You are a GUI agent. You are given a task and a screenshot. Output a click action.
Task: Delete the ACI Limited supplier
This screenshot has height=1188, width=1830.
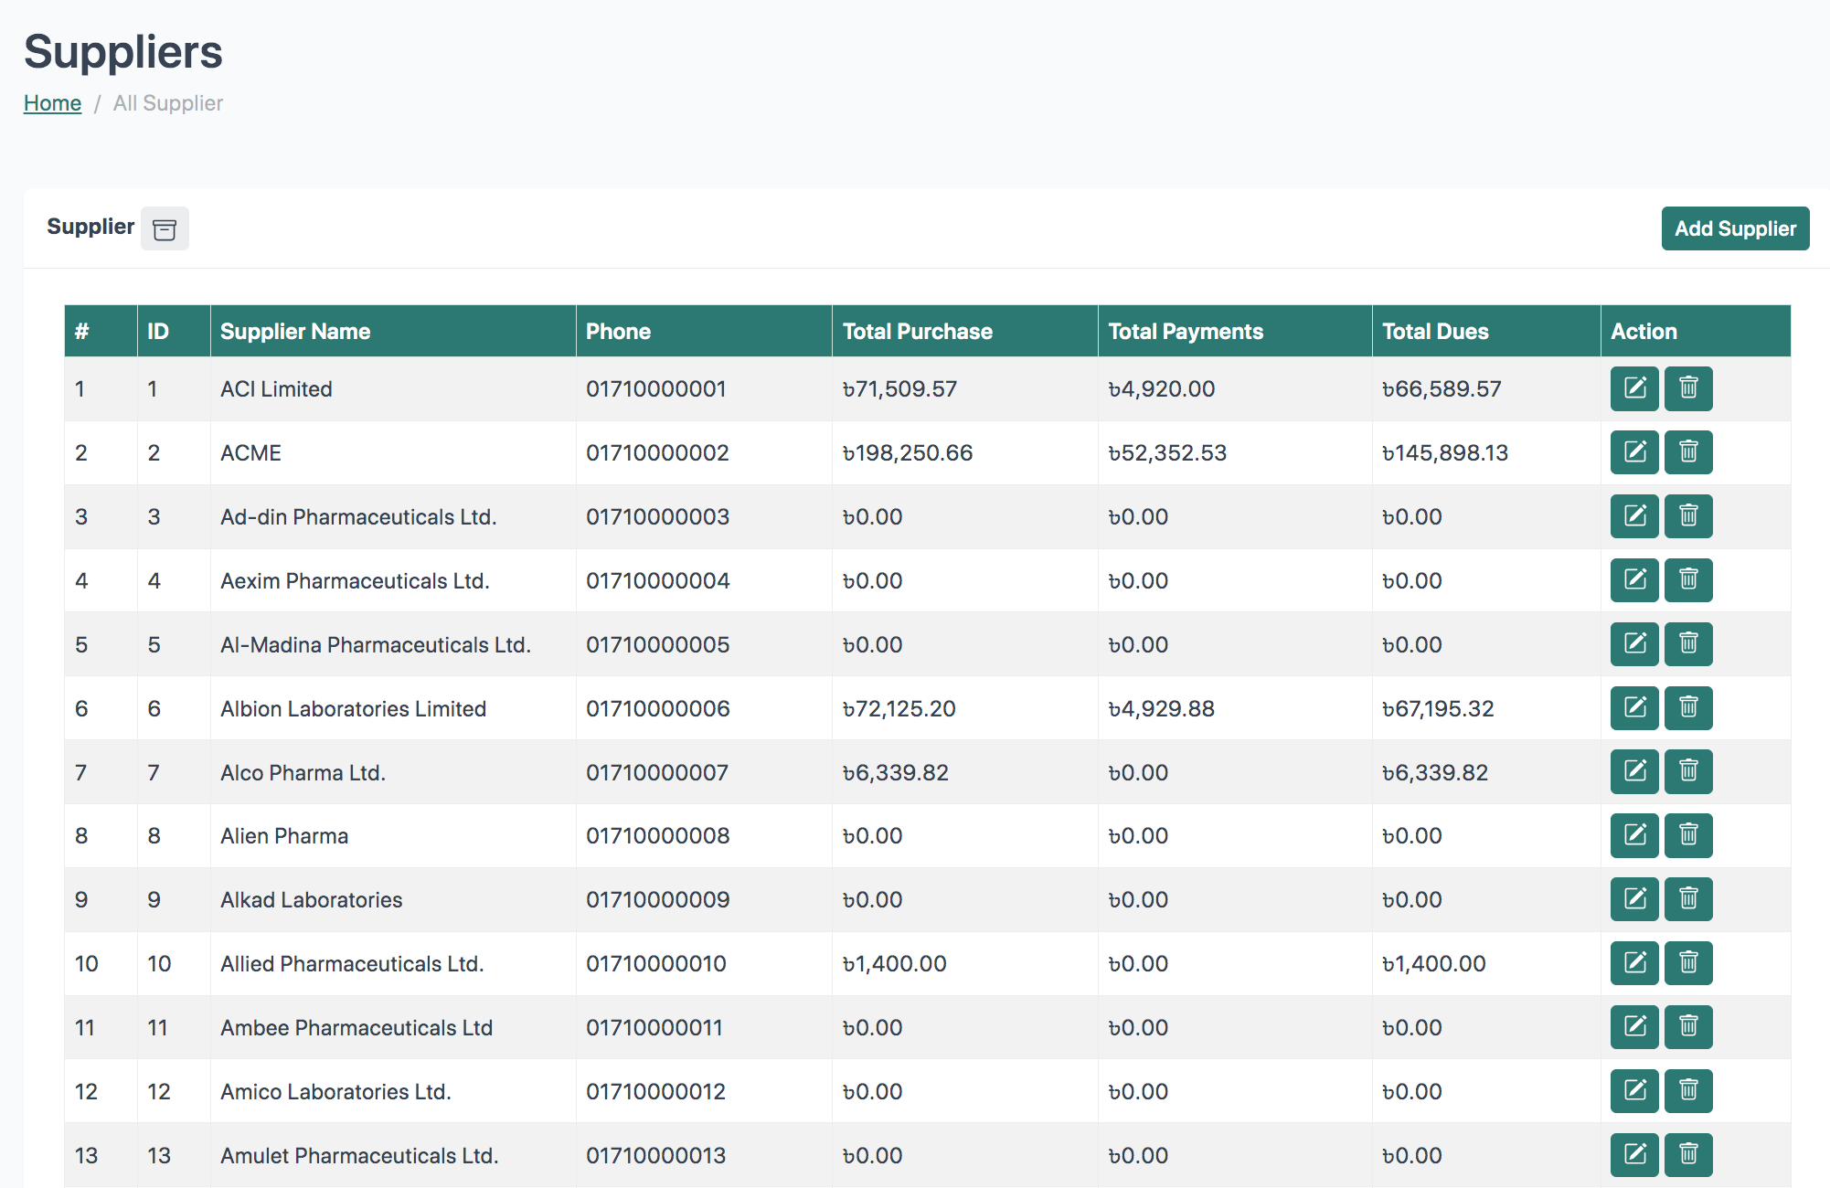click(x=1688, y=388)
